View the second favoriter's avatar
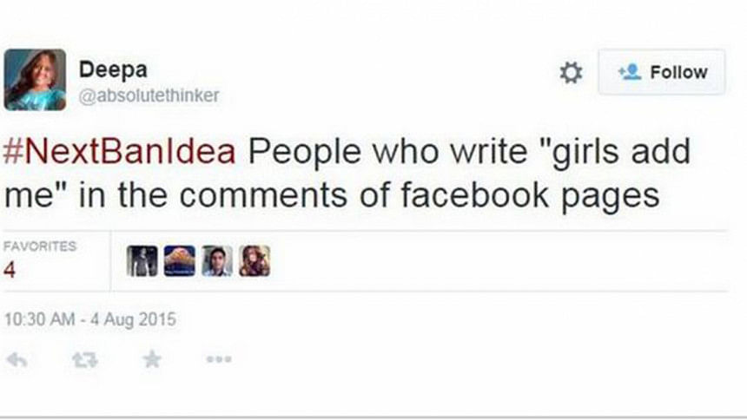 point(179,260)
